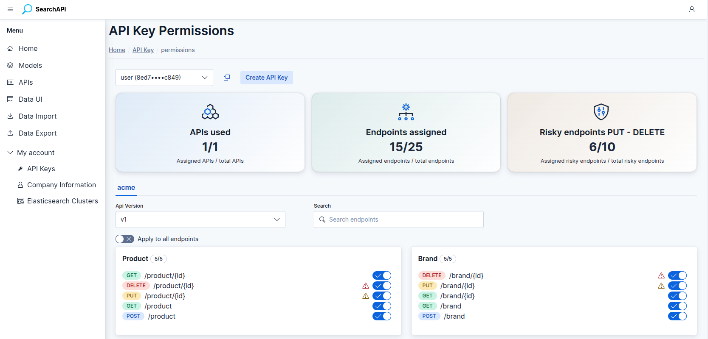
Task: Toggle off GET /brand/{id} permission
Action: pos(677,296)
